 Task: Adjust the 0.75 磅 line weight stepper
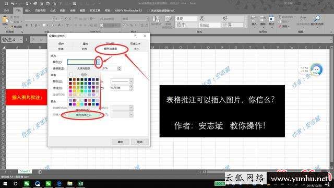(x=131, y=88)
